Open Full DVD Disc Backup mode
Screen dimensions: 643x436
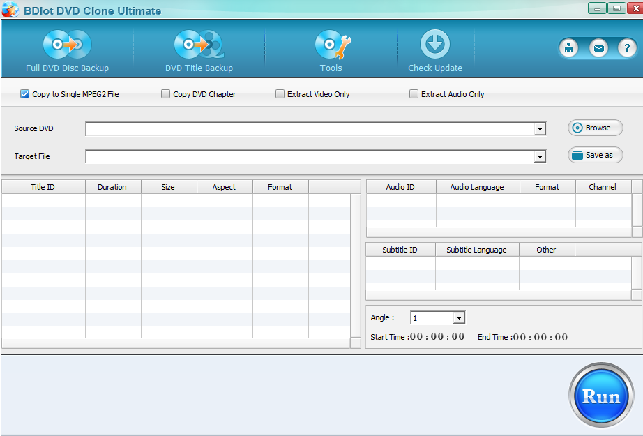pos(67,51)
